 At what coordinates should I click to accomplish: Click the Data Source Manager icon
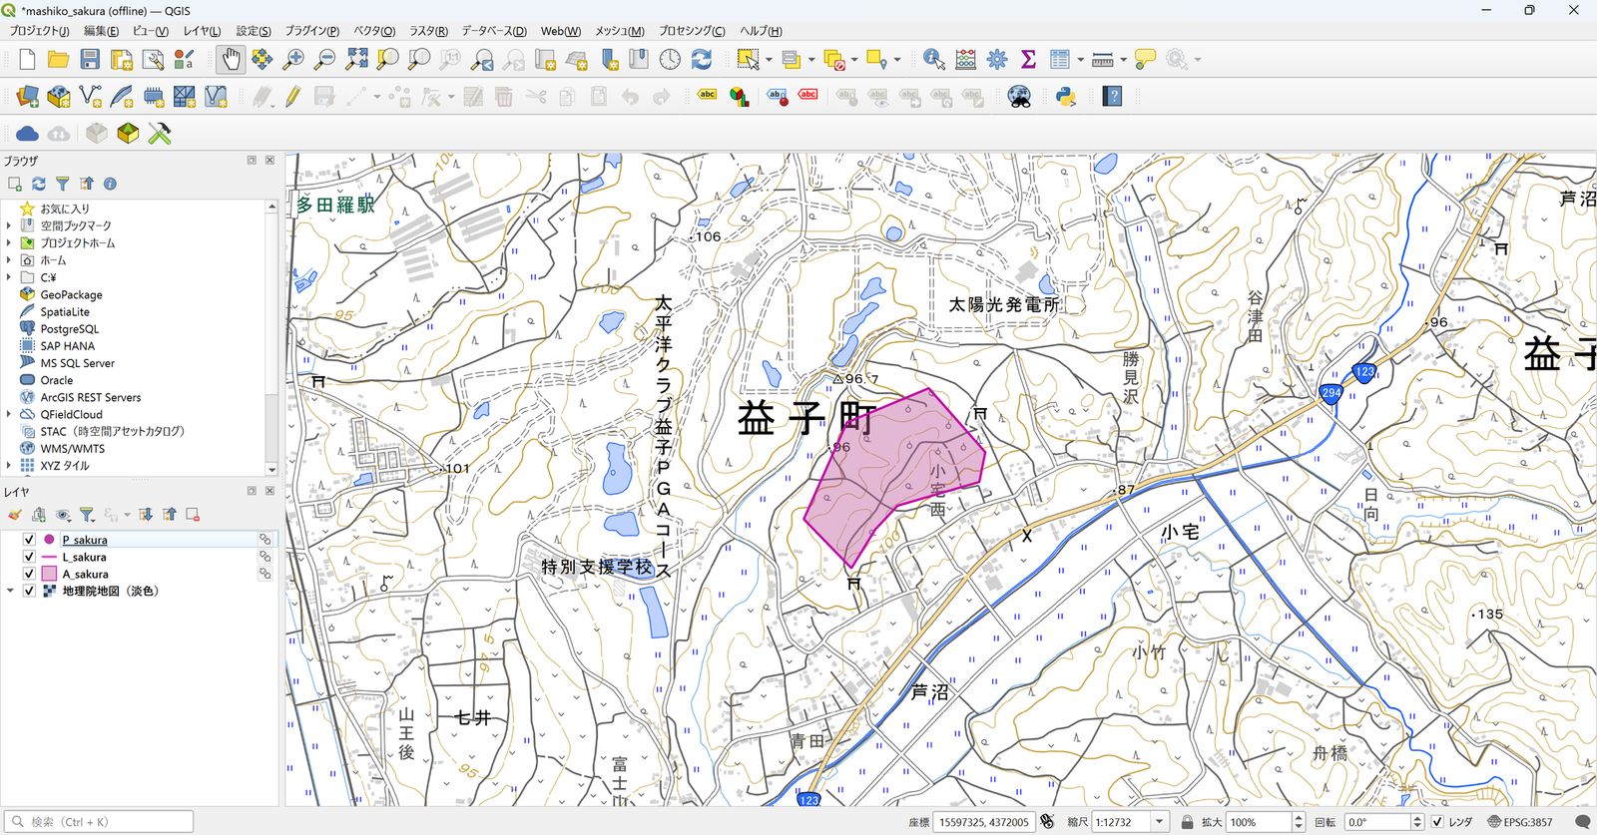pos(27,97)
